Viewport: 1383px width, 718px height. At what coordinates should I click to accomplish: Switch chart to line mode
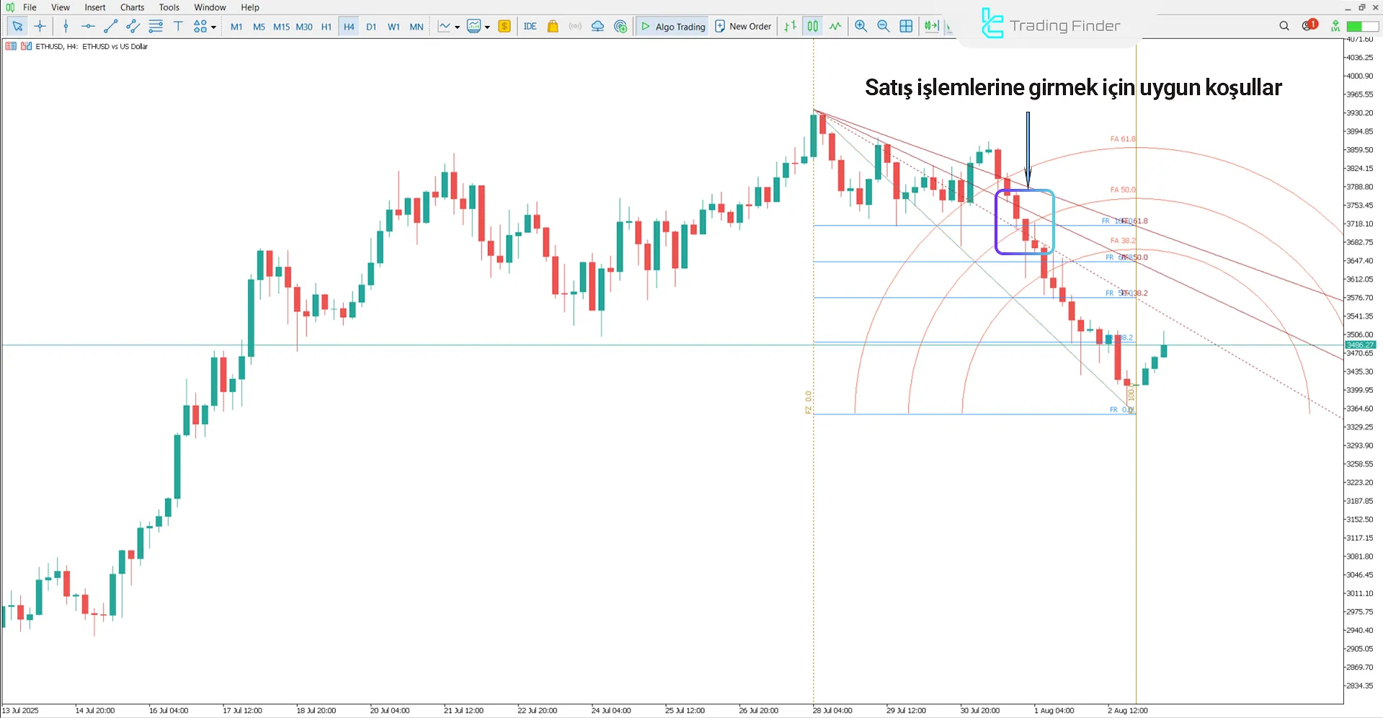[834, 26]
